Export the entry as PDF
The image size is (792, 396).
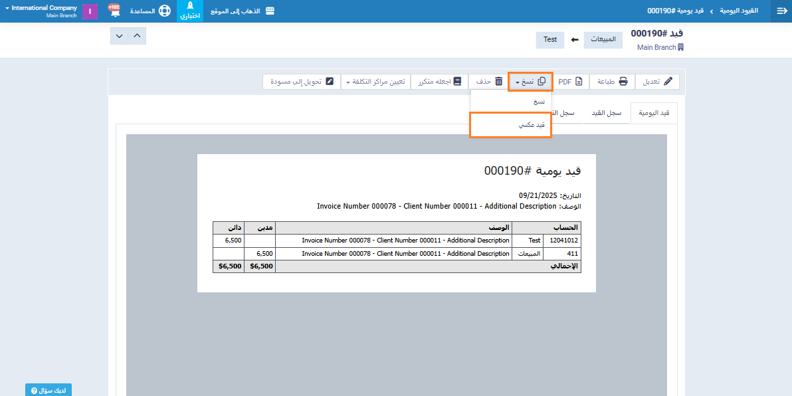(570, 82)
